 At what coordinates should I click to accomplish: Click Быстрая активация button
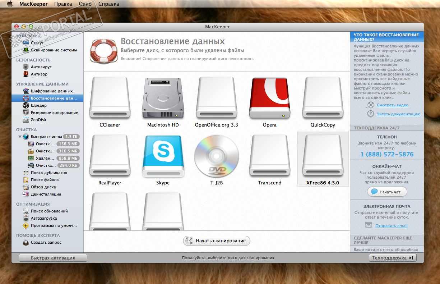[x=53, y=258]
